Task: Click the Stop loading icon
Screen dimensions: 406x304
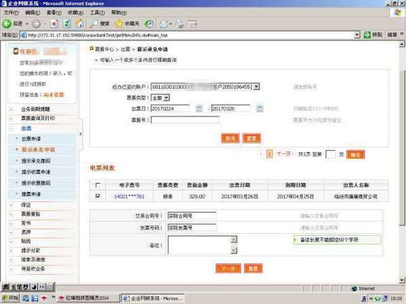Action: (54, 24)
